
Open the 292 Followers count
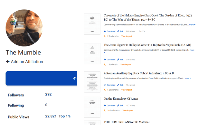pyautogui.click(x=48, y=95)
